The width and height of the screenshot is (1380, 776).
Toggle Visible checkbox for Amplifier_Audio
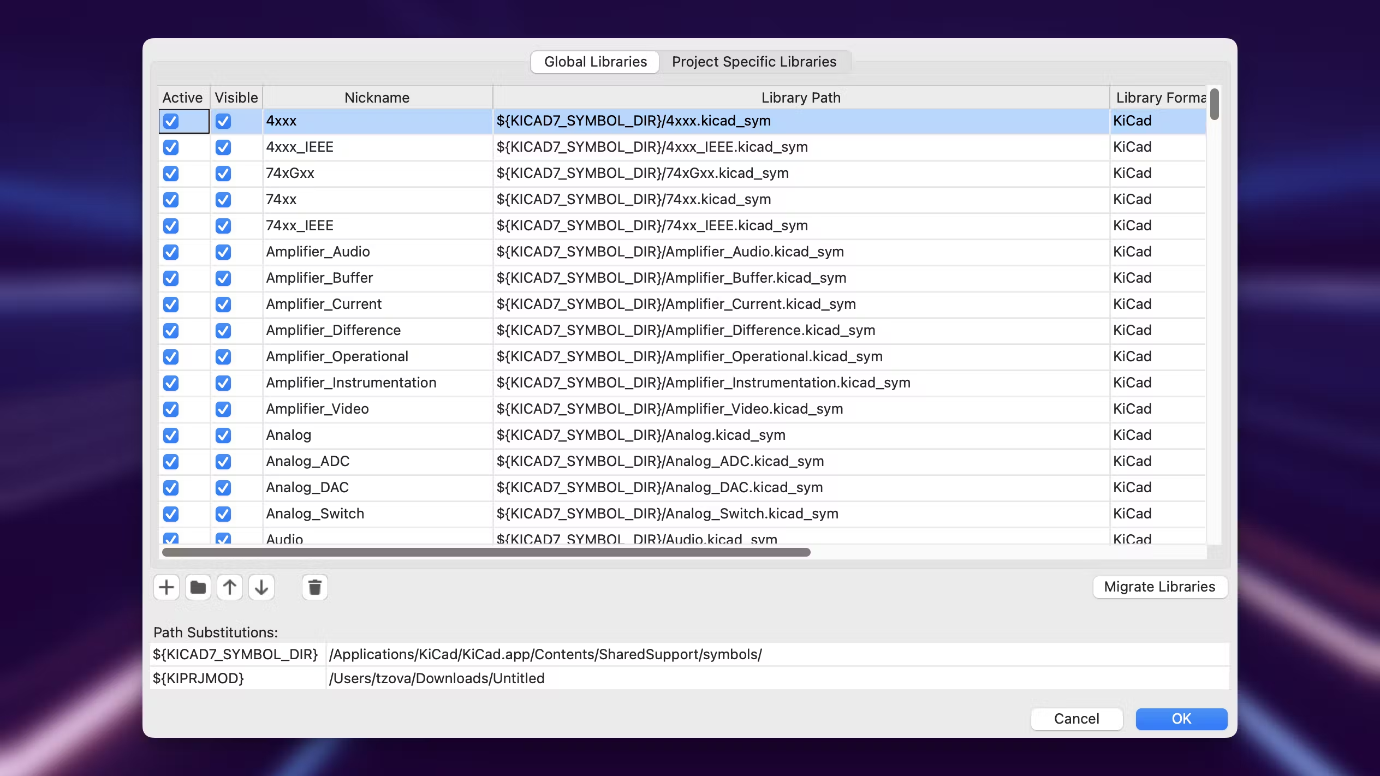[223, 252]
